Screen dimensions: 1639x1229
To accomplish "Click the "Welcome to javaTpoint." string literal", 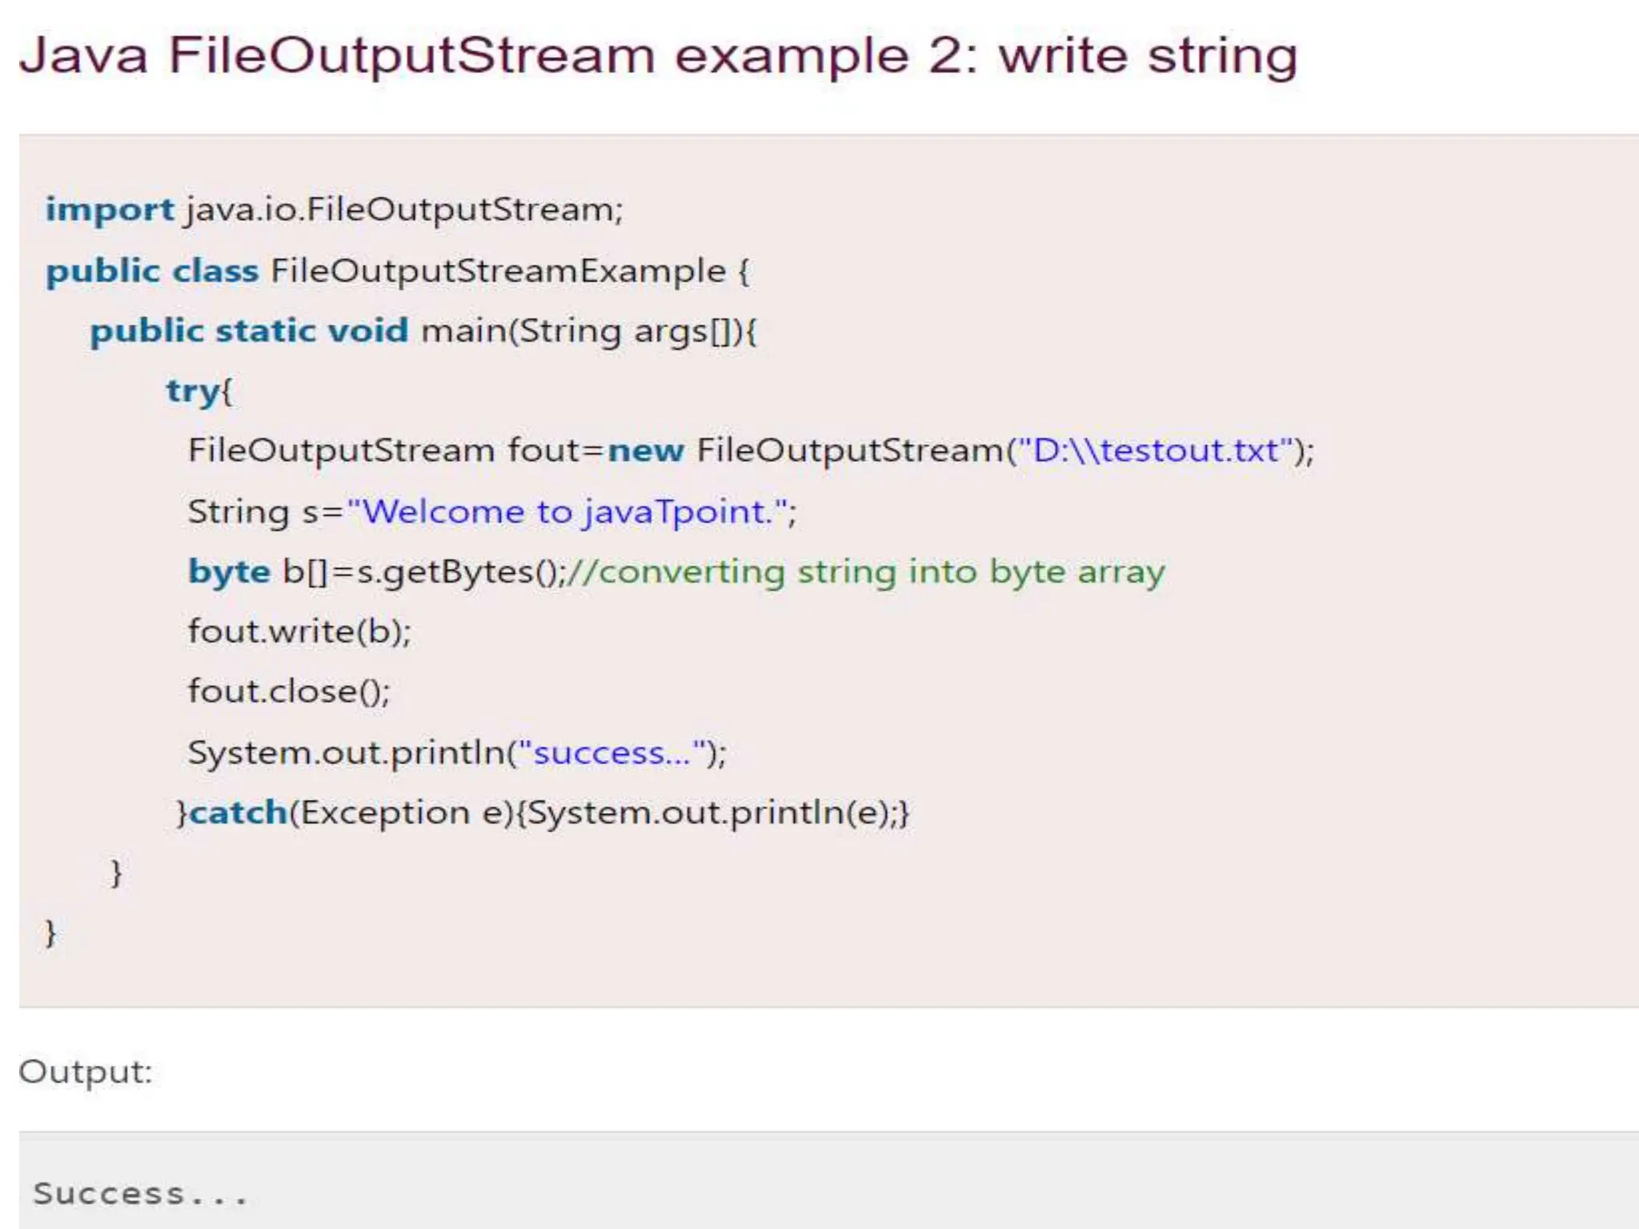I will 567,511.
